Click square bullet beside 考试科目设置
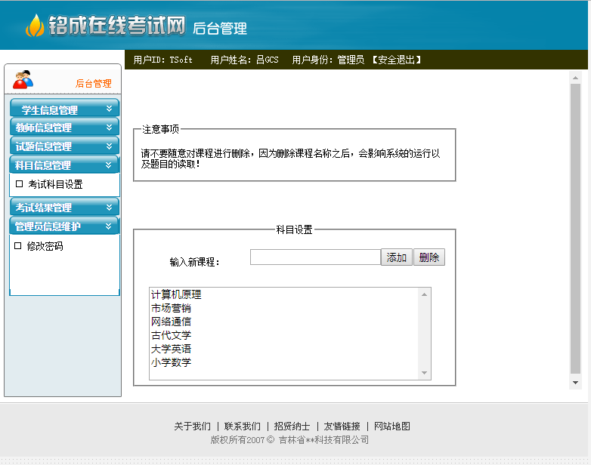The image size is (591, 465). click(x=19, y=183)
